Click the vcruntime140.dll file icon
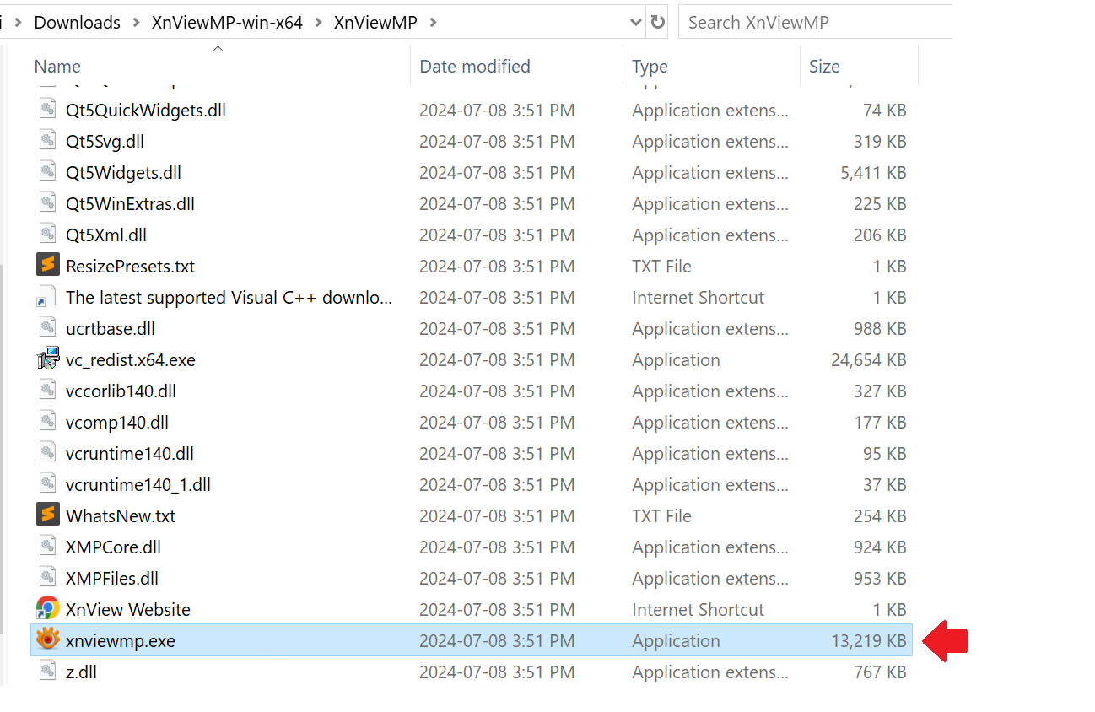The width and height of the screenshot is (1095, 712). click(x=47, y=453)
